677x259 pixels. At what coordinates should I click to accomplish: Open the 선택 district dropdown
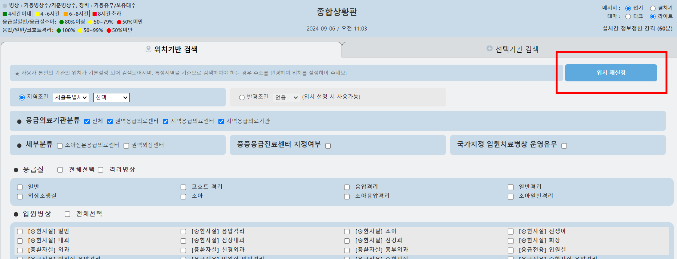pos(112,97)
